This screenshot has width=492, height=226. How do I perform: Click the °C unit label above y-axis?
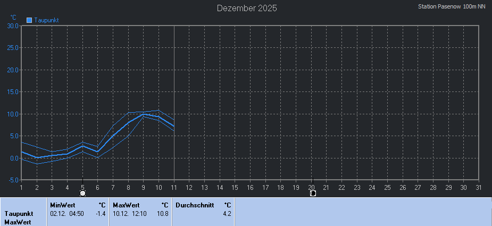pyautogui.click(x=13, y=18)
